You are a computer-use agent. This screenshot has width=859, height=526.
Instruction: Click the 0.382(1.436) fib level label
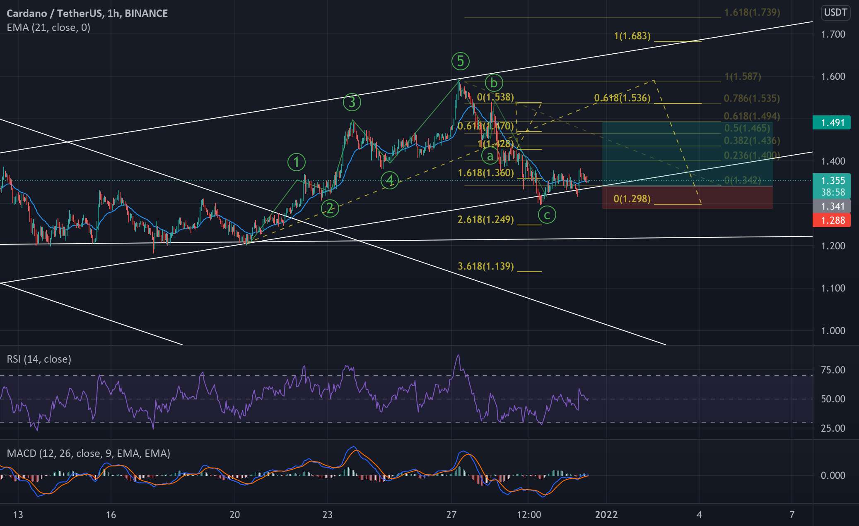752,141
